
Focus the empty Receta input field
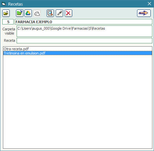pos(84,40)
